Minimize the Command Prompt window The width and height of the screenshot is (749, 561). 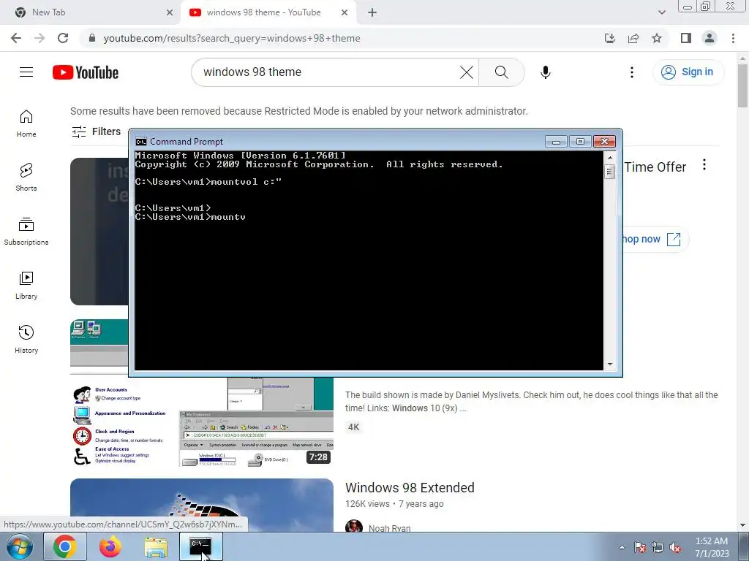[x=556, y=142]
